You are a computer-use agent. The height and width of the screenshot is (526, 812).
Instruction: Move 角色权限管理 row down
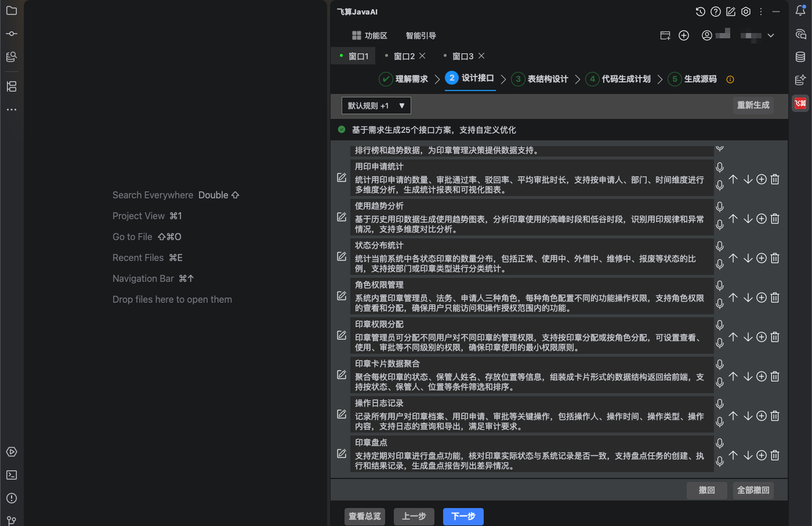(x=747, y=298)
